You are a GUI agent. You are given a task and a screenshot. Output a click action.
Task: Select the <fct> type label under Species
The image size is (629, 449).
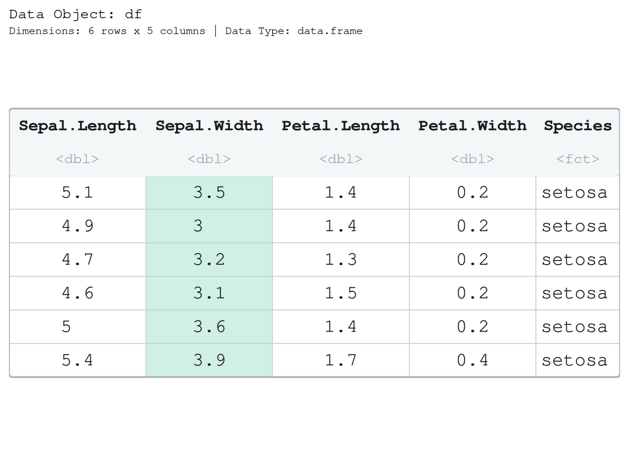pyautogui.click(x=578, y=159)
